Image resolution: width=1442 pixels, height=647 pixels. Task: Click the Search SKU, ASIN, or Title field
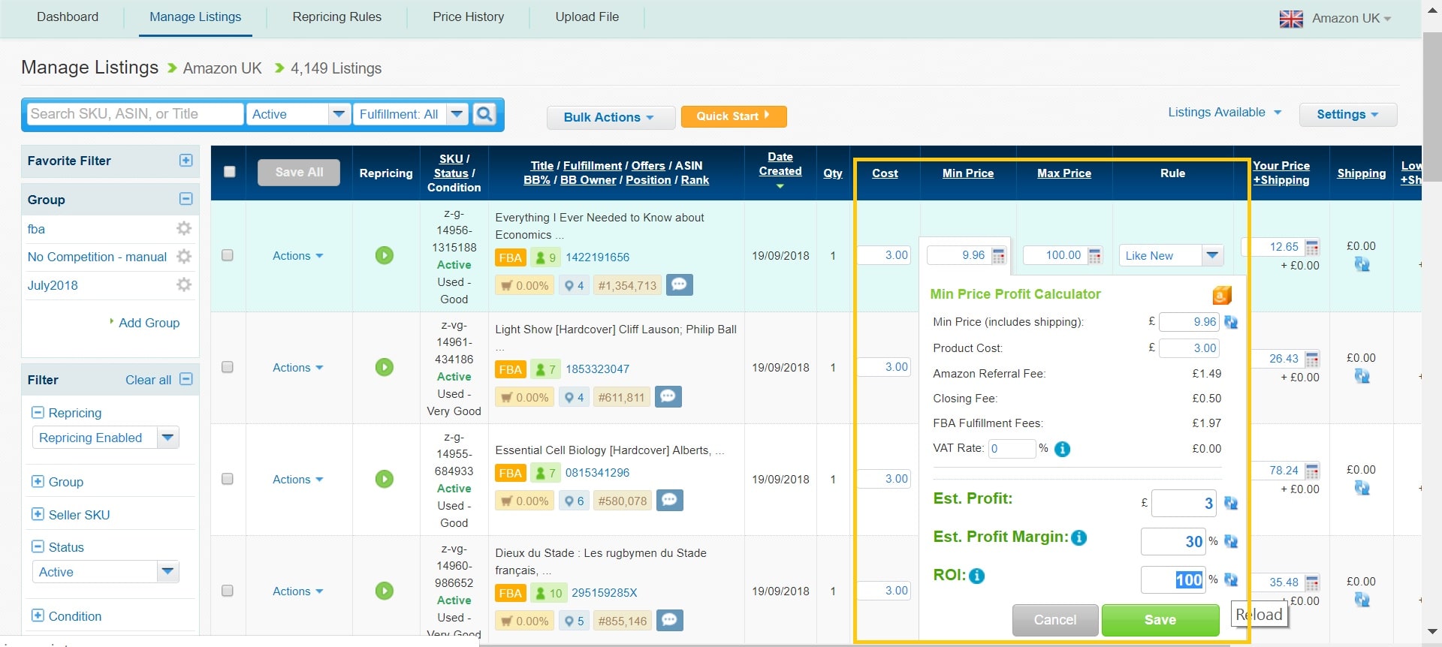(135, 114)
